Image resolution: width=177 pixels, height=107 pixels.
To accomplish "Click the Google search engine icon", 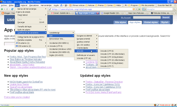I will 144,9.
